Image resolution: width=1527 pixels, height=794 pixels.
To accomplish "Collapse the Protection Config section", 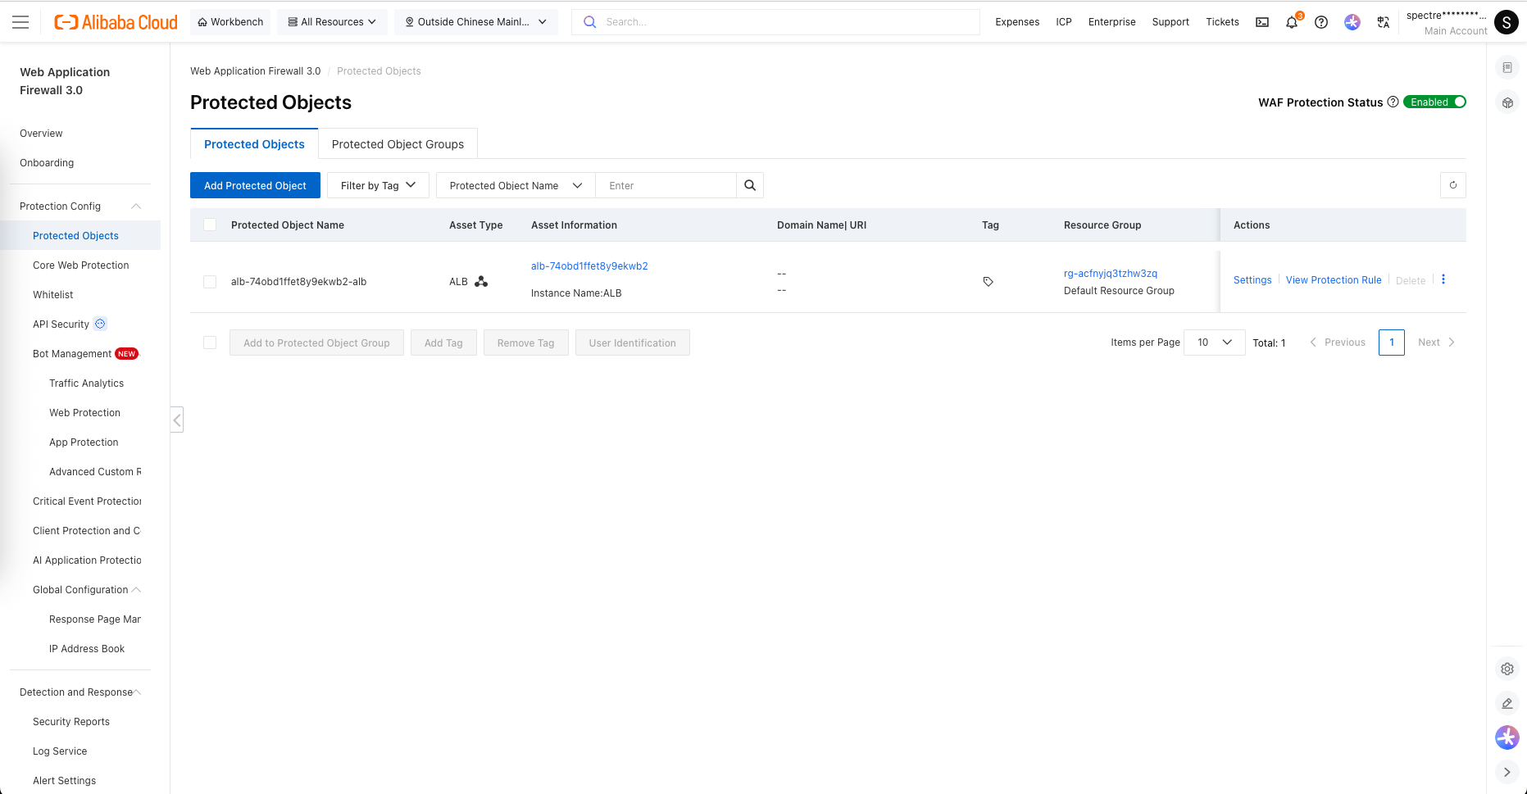I will click(136, 206).
